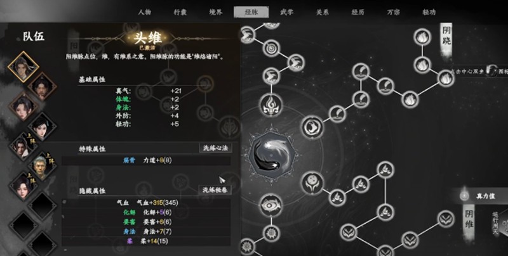Open the 武学 tab
The height and width of the screenshot is (256, 508).
click(286, 12)
